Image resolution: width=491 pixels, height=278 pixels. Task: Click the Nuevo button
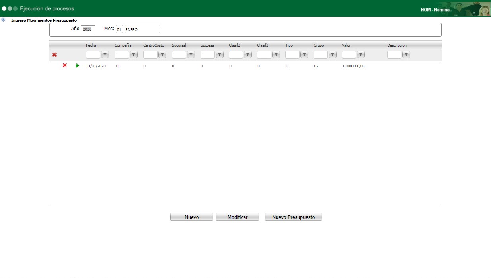click(x=192, y=217)
